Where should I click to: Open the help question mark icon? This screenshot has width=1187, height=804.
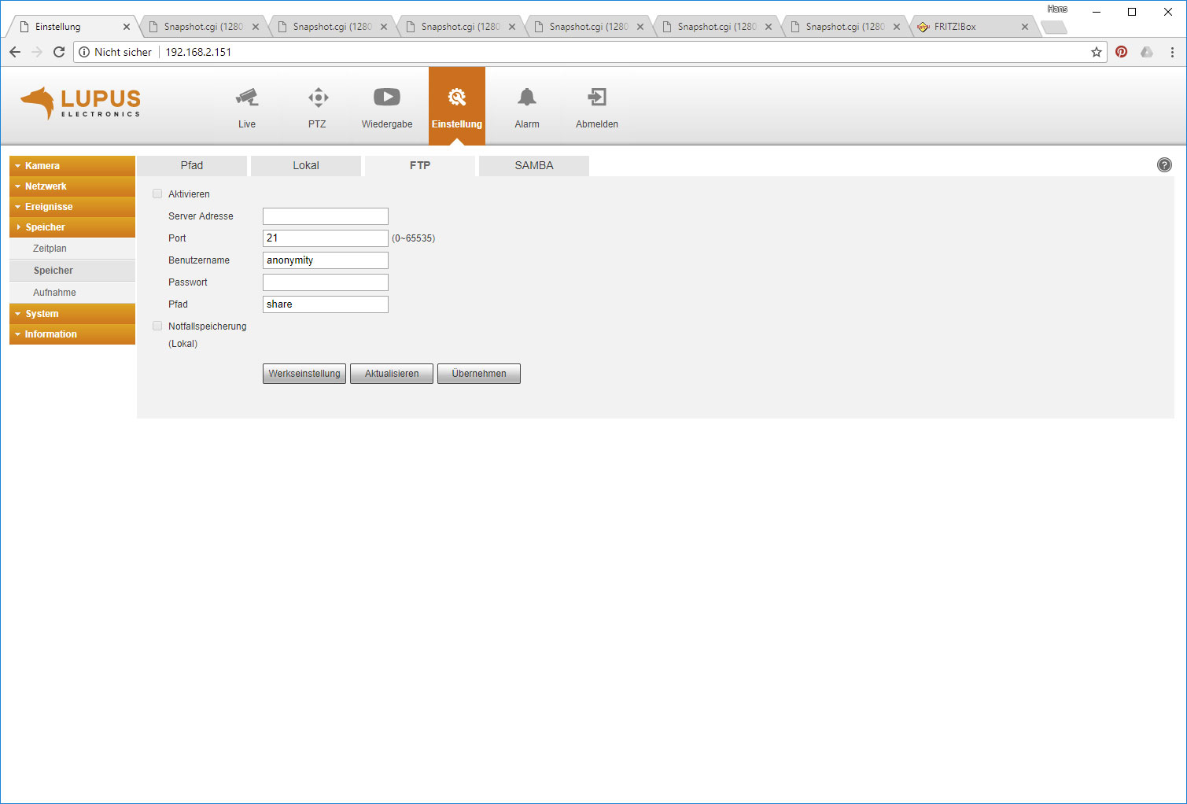(x=1164, y=165)
